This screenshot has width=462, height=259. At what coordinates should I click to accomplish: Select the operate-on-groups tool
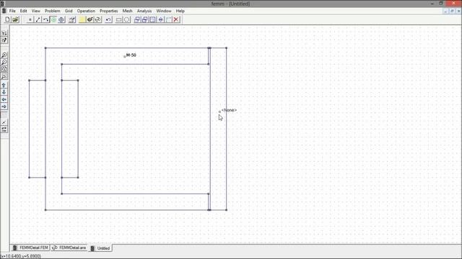(61, 19)
